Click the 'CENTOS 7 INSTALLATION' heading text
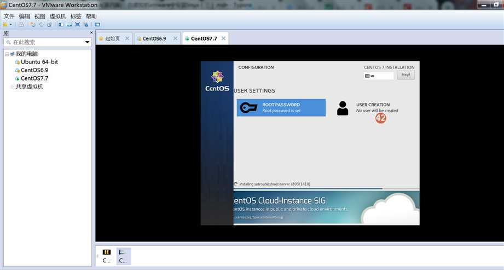504x270 pixels. point(389,67)
